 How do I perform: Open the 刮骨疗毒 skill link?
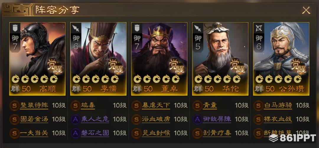(x=217, y=133)
